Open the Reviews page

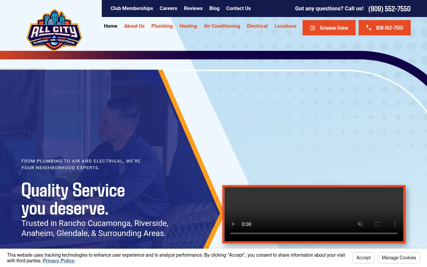coord(193,8)
